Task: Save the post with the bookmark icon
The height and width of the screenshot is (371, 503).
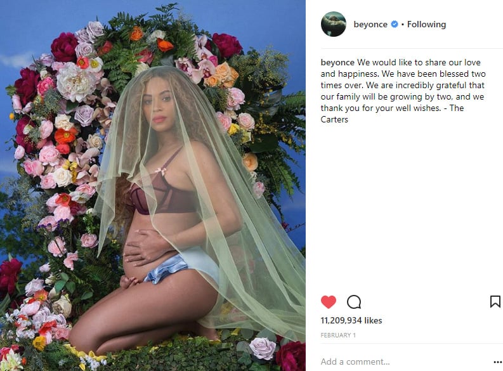Action: point(495,301)
